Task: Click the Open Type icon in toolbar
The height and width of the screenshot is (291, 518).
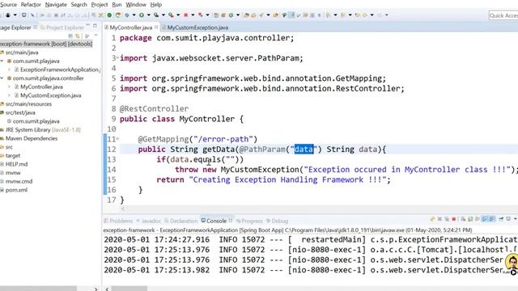Action: point(246,15)
